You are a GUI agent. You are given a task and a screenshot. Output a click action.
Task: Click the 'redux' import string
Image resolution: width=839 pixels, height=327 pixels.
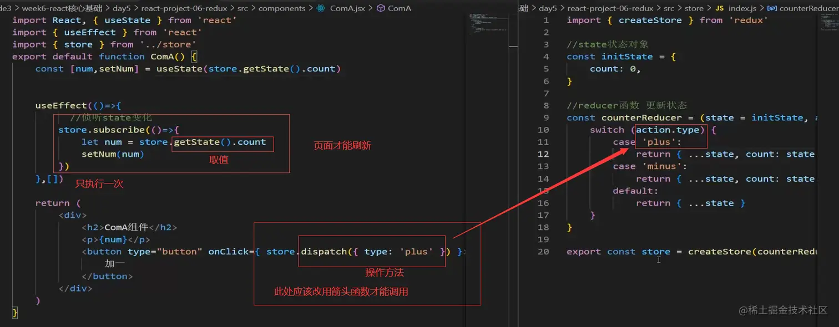click(749, 20)
